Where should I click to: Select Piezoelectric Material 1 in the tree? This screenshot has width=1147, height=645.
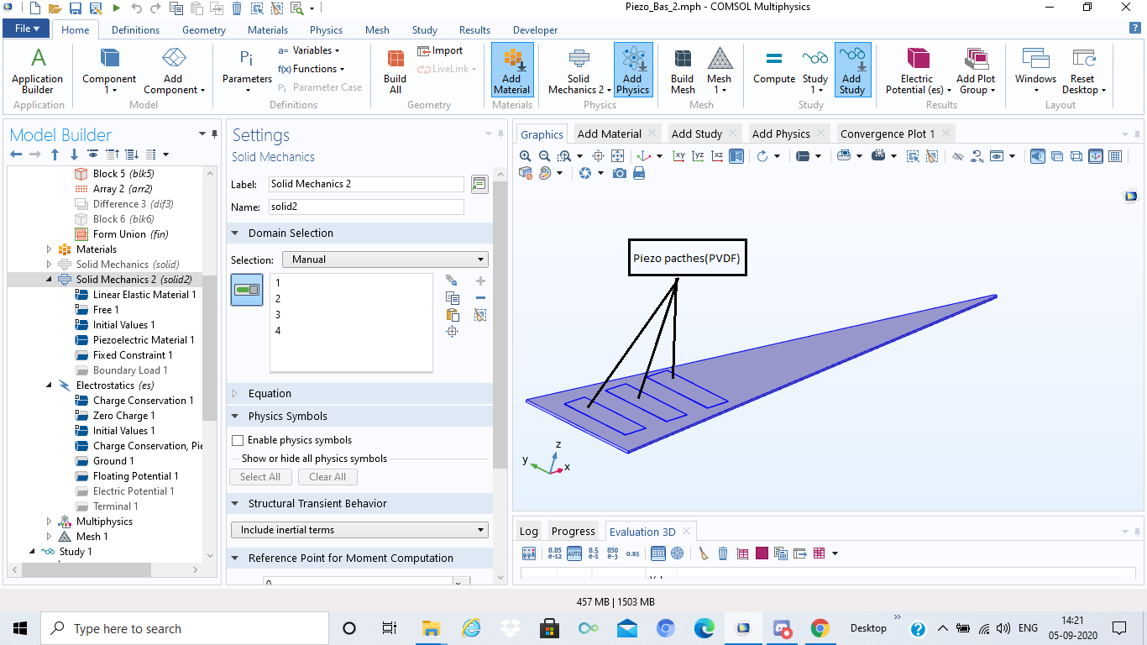[143, 340]
